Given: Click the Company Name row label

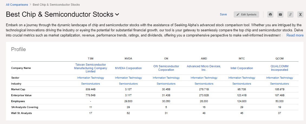Looking at the screenshot, I should (x=21, y=68).
